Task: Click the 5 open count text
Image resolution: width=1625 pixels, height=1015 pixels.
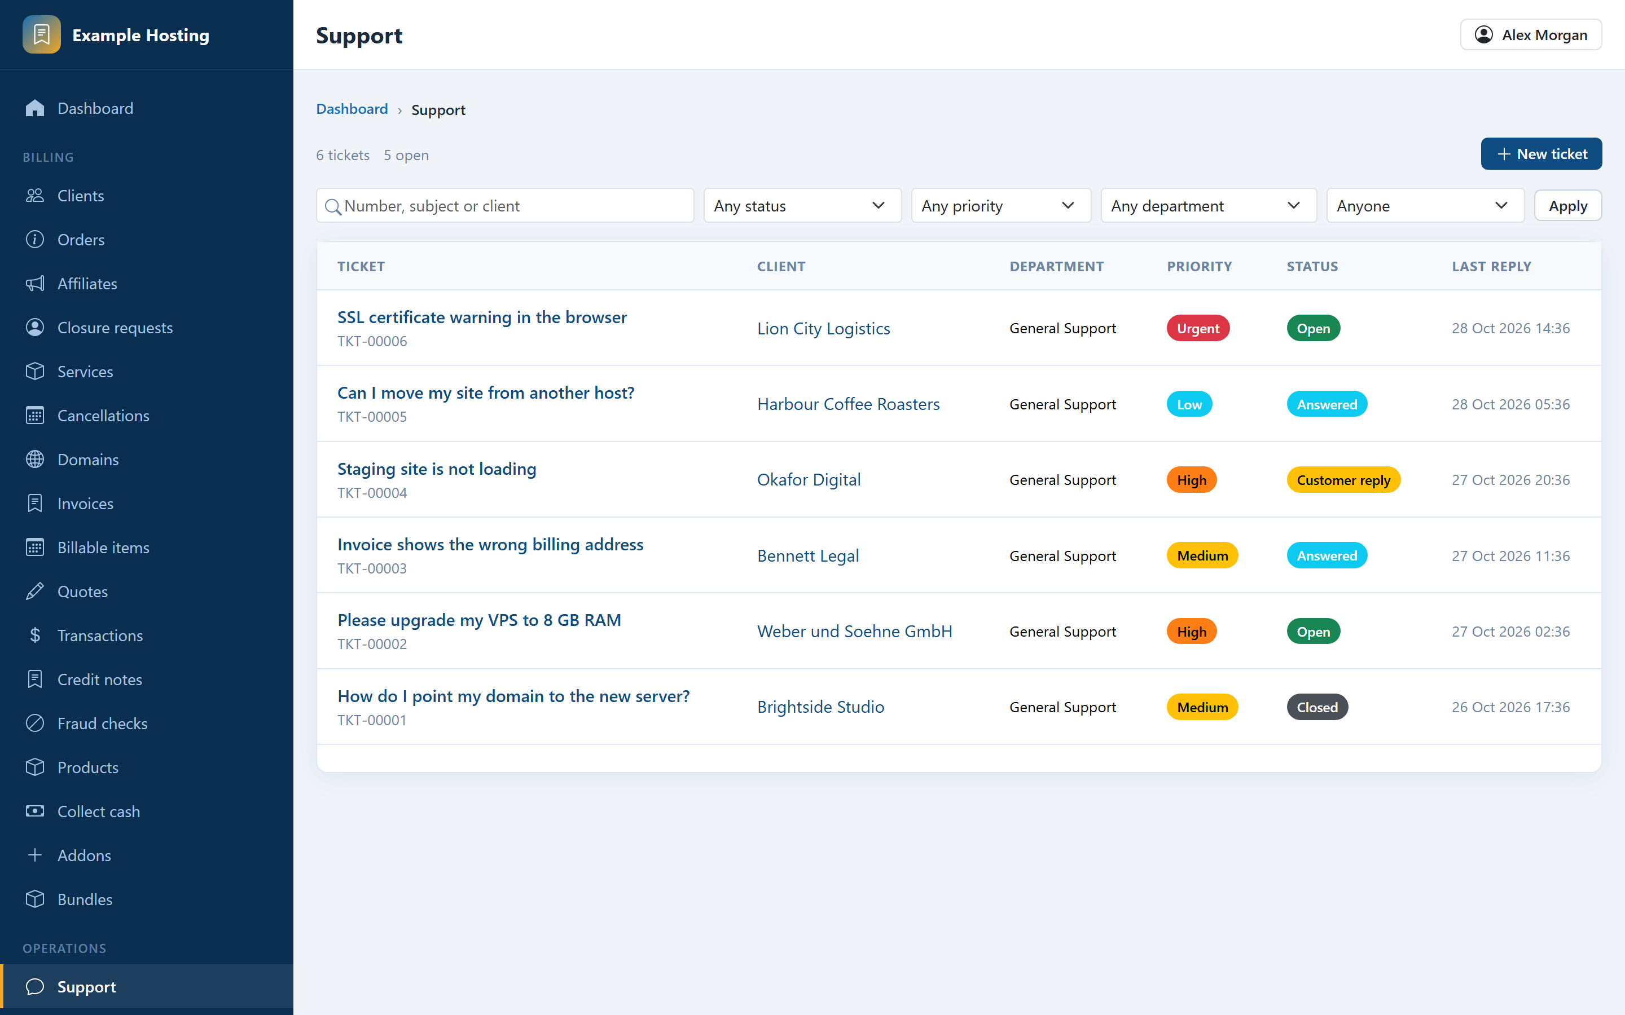Action: 406,155
